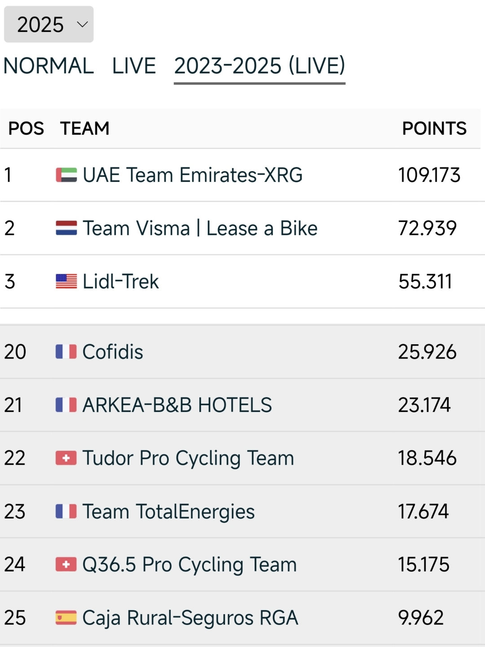Click the UAE flag icon
This screenshot has height=647, width=485.
click(66, 175)
